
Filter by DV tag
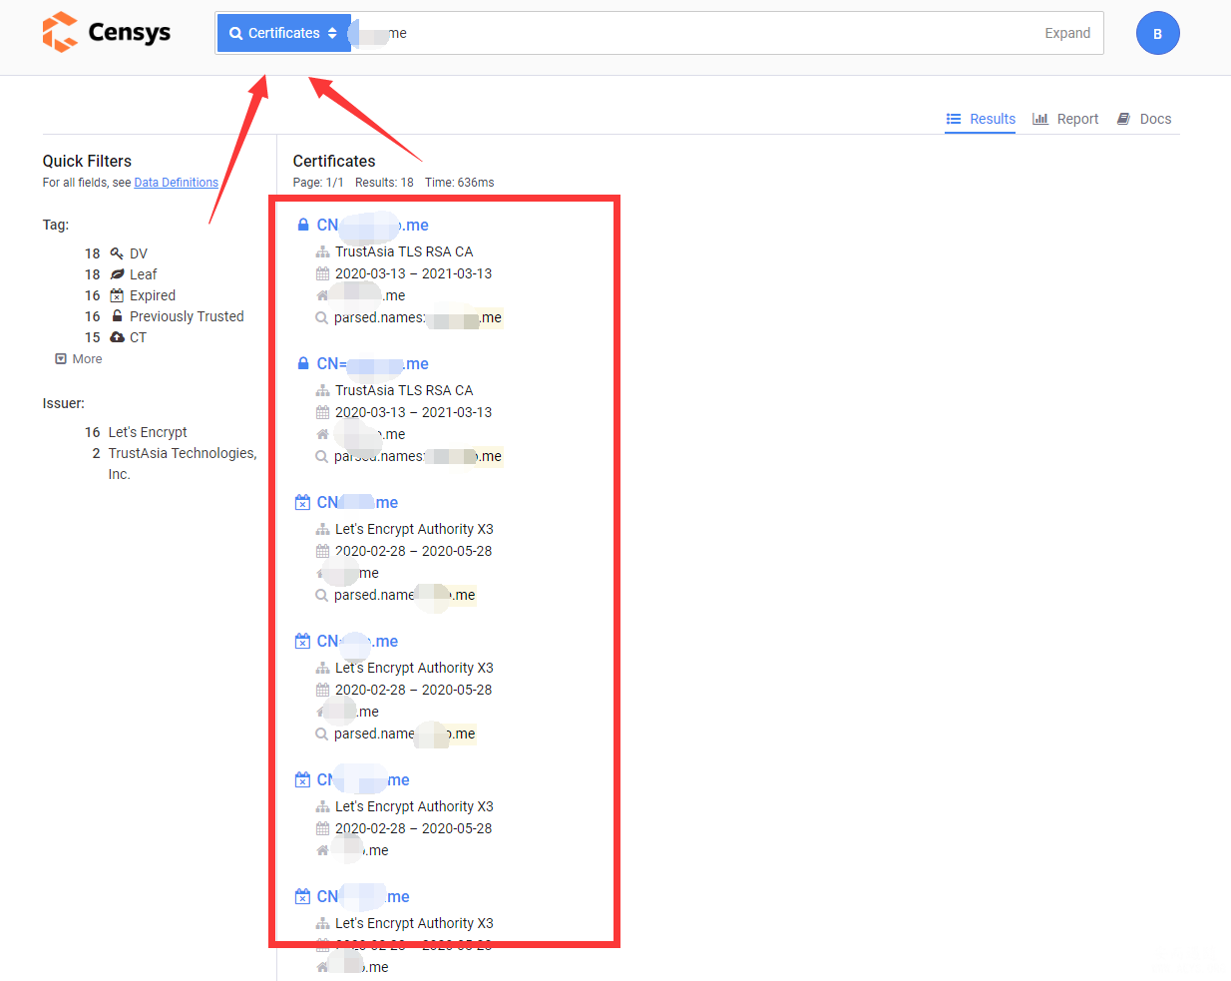click(x=138, y=253)
